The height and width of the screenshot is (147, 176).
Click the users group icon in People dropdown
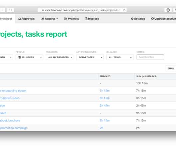[20, 57]
